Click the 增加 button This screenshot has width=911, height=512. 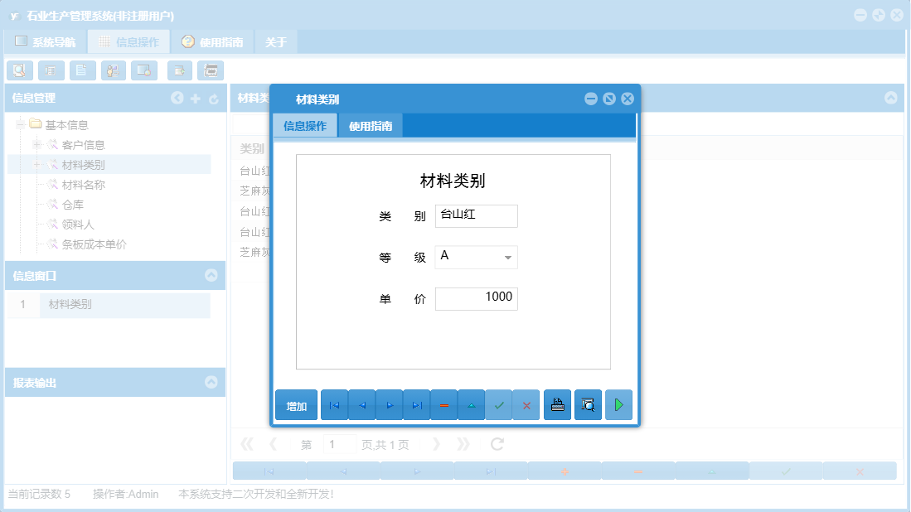point(296,405)
